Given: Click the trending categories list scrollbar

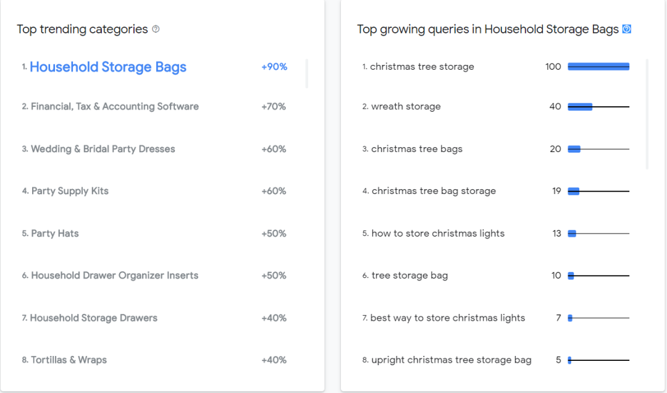Looking at the screenshot, I should coord(306,74).
